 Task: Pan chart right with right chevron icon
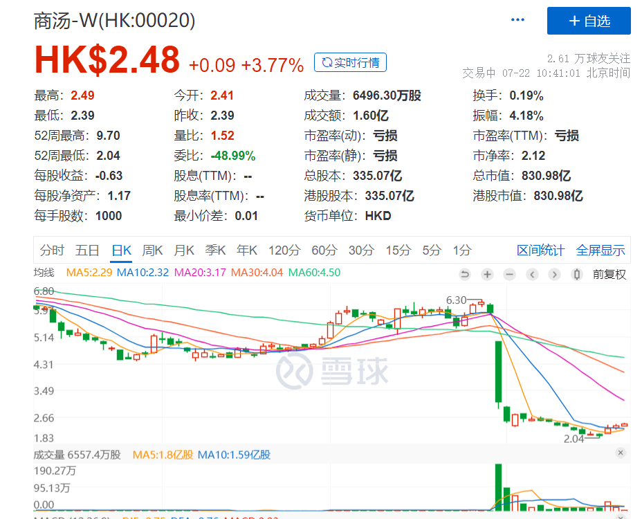click(554, 274)
